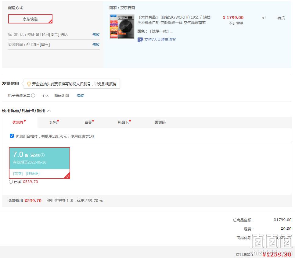Open the Skyworth washing machine thumbnail

click(122, 27)
